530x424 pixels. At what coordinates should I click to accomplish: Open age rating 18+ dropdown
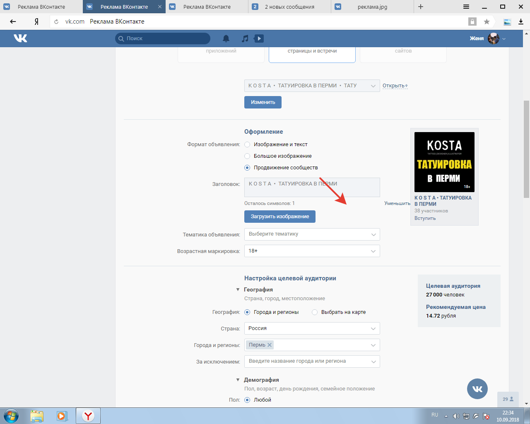(312, 251)
